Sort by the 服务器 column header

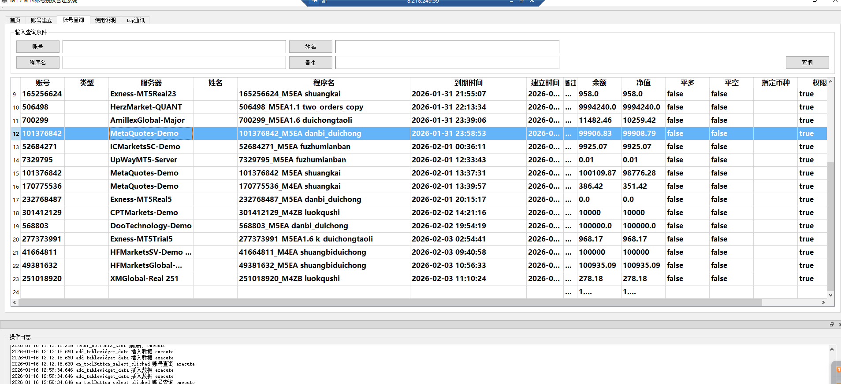151,83
